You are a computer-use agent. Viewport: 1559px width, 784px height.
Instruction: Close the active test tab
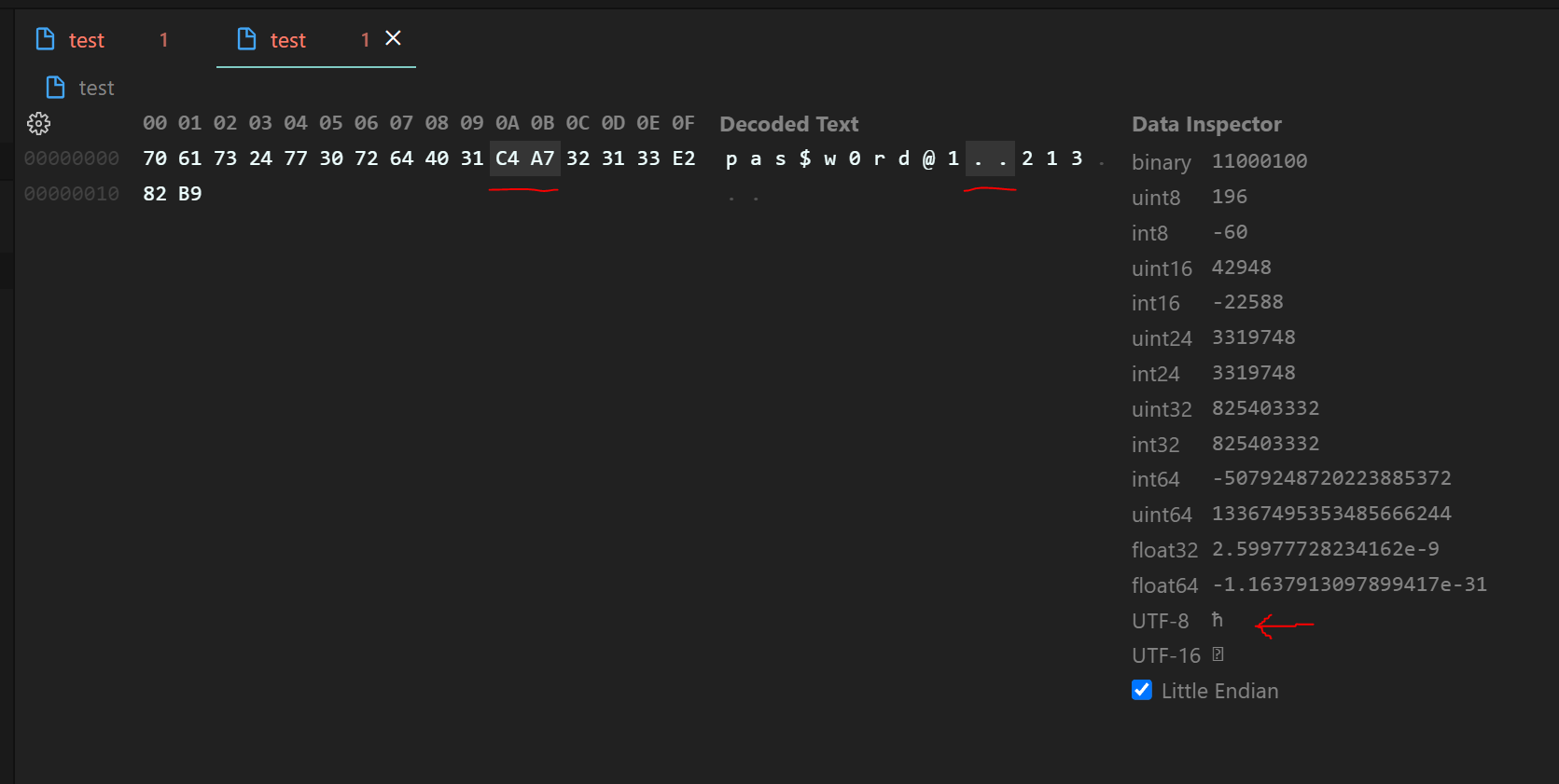pos(394,38)
